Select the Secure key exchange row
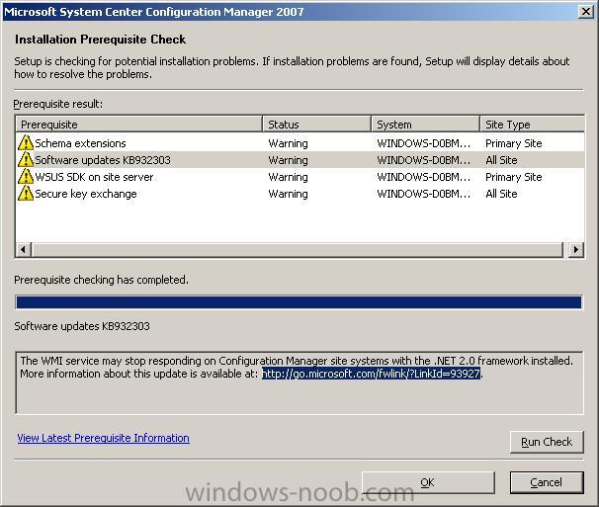This screenshot has width=599, height=507. [299, 194]
